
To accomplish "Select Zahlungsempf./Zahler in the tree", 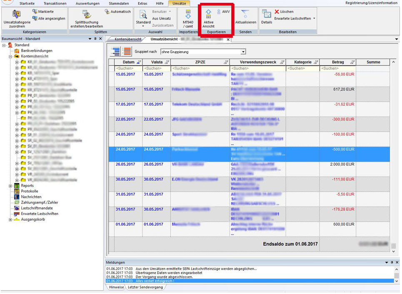I will (x=40, y=202).
